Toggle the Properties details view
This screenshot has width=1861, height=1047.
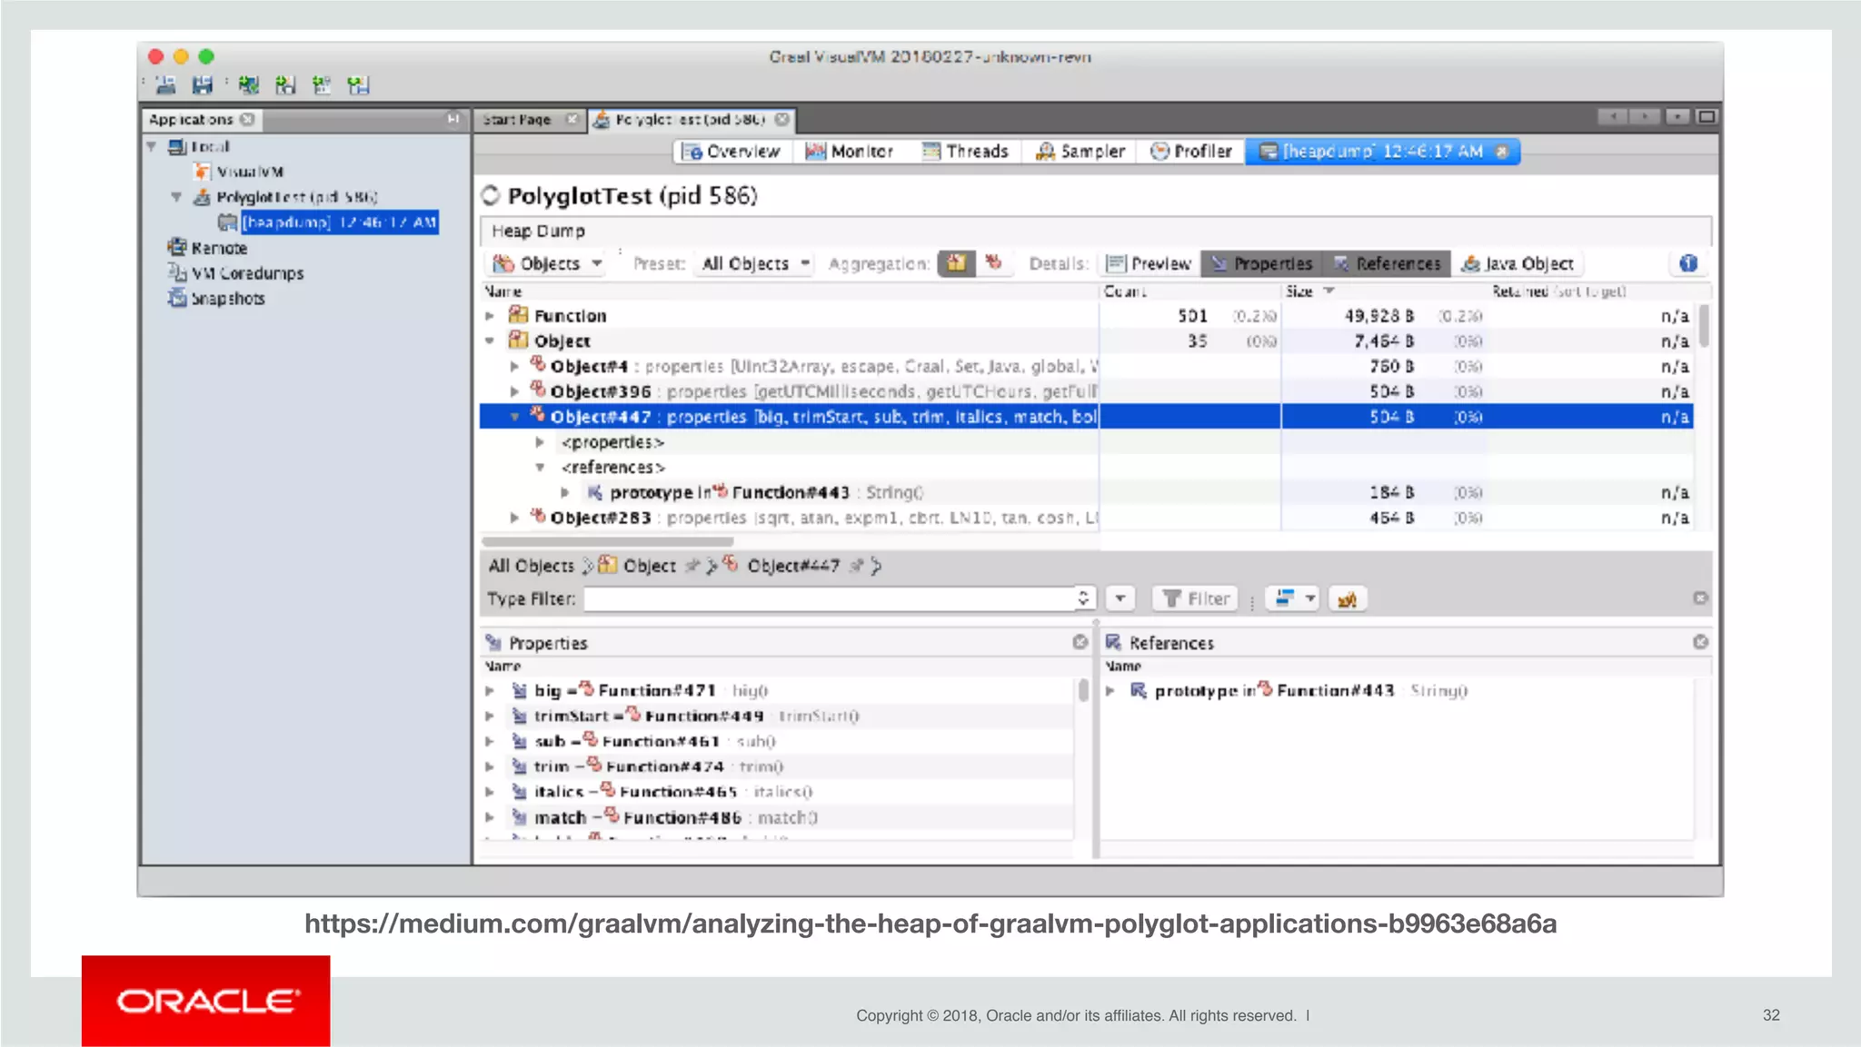pyautogui.click(x=1261, y=263)
